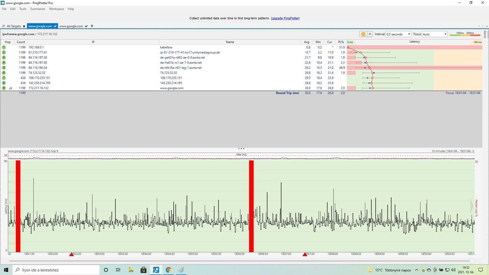Click the green hop 2 circle icon
489x275 pixels.
4,52
